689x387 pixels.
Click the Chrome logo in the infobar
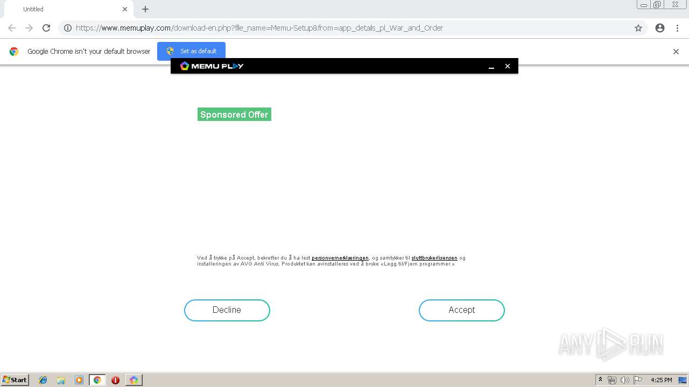pos(14,52)
